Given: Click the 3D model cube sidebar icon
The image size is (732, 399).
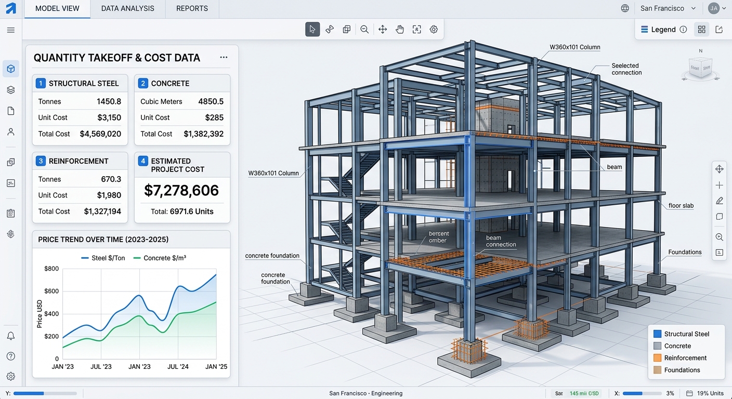Looking at the screenshot, I should point(11,69).
